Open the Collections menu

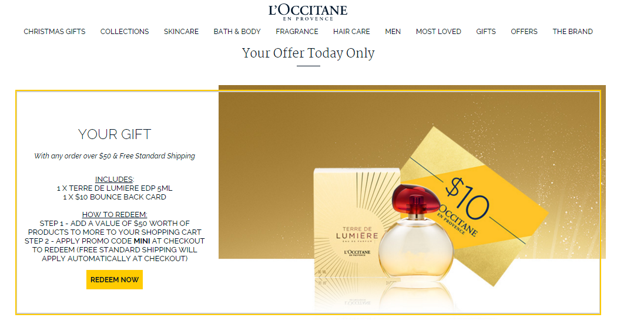click(125, 32)
